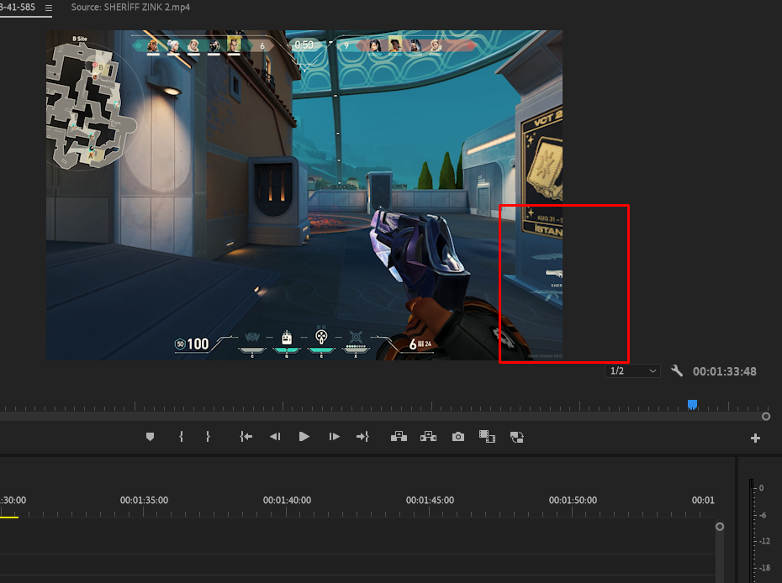
Task: Export a frame with the camera icon
Action: pos(457,437)
